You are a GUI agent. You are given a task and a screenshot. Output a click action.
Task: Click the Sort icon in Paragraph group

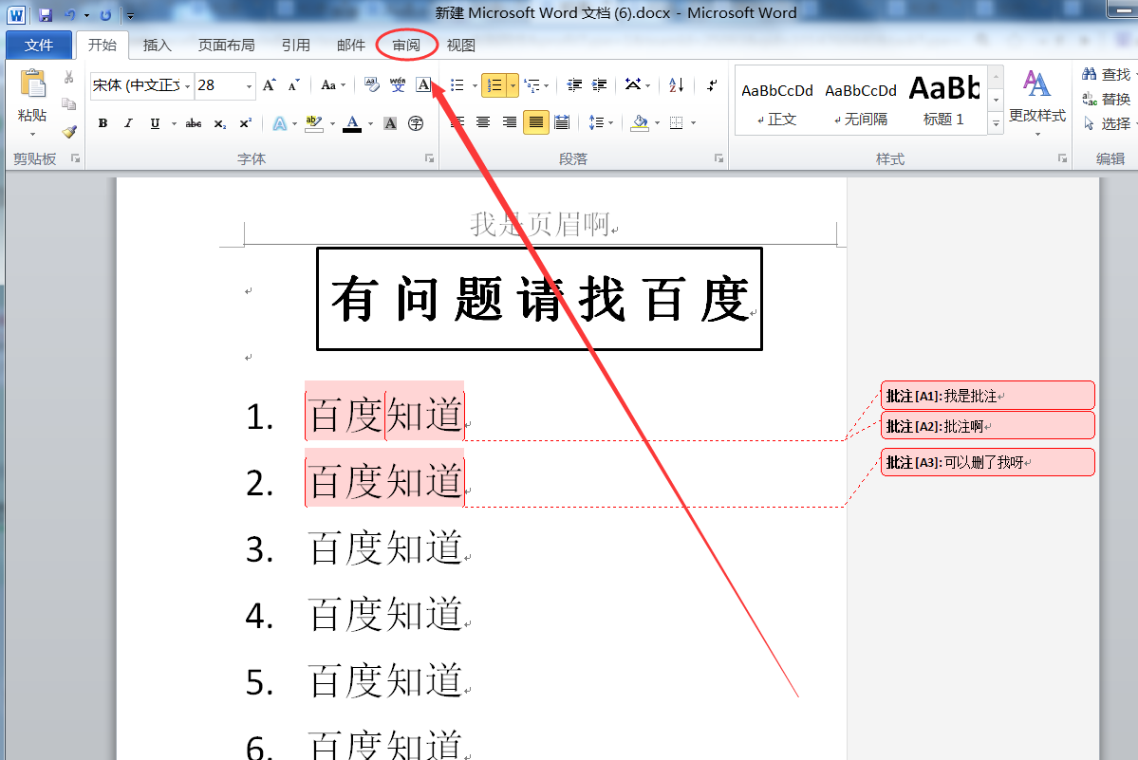676,85
